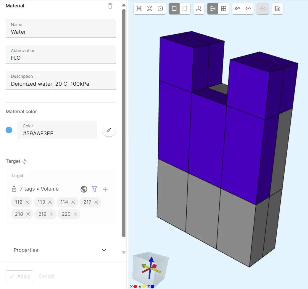308x289 pixels.
Task: Select the perspective surface view mode
Action: click(213, 9)
